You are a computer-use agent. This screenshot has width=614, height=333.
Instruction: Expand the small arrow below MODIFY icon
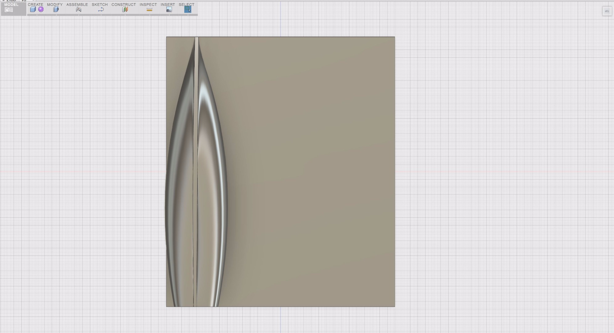coord(56,15)
